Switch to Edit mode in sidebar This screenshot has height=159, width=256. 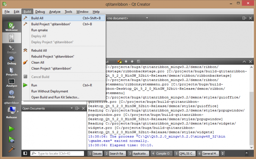click(x=11, y=38)
